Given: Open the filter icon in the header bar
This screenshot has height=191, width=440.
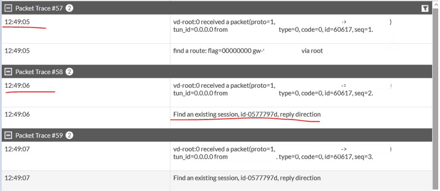Looking at the screenshot, I should pos(425,8).
